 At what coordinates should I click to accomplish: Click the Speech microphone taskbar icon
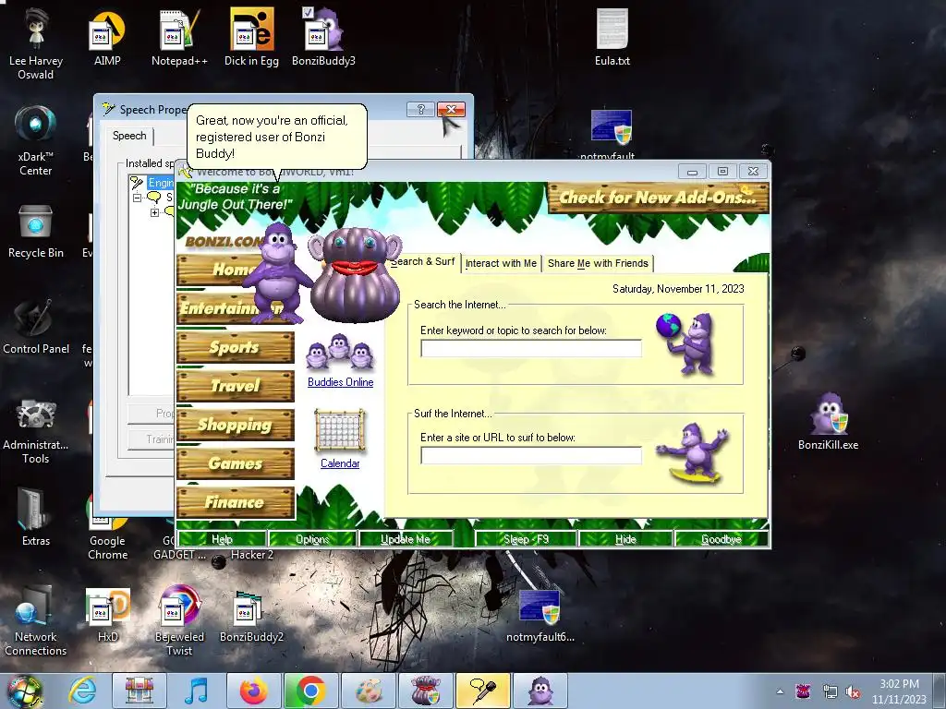(482, 691)
